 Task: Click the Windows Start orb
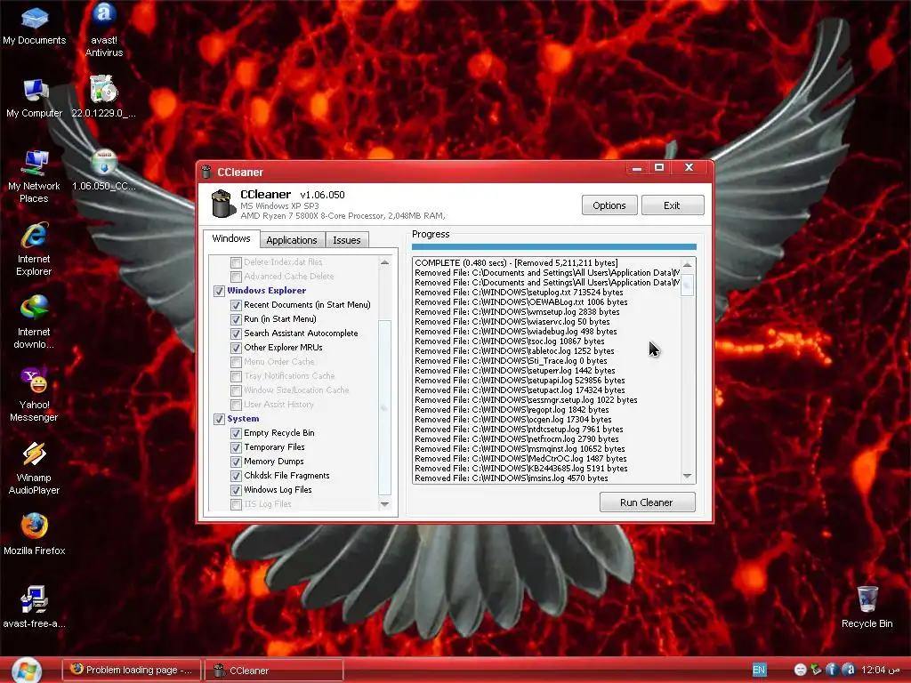(x=26, y=671)
